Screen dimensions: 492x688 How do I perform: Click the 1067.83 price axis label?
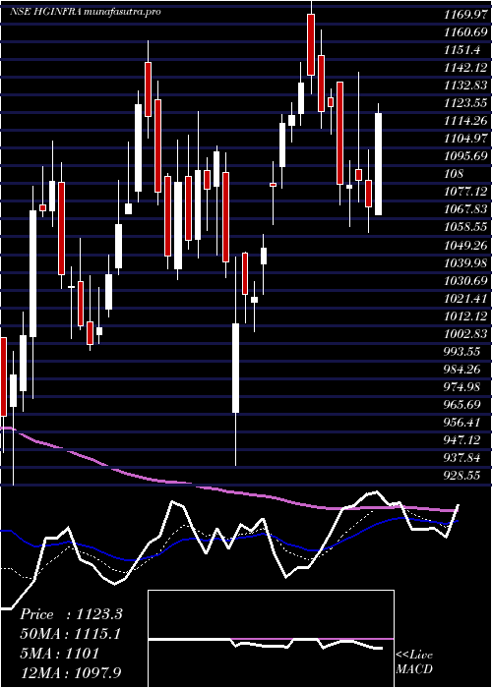pyautogui.click(x=464, y=209)
